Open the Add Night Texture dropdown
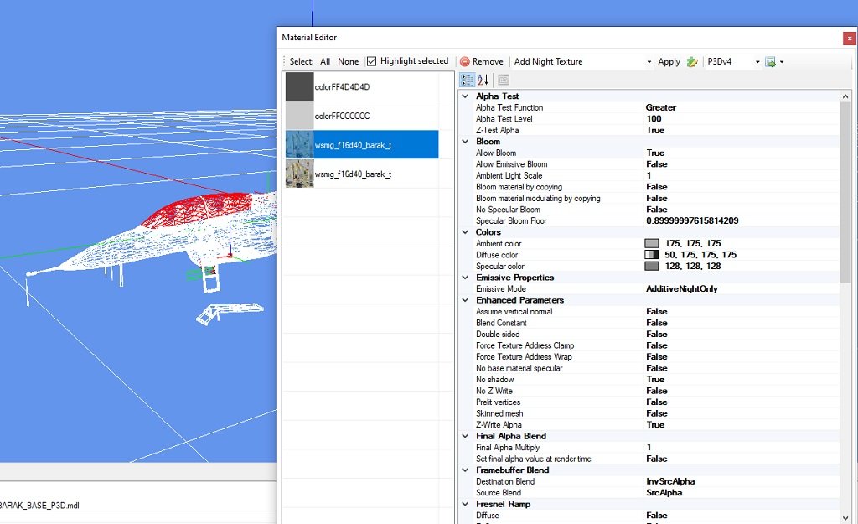 [x=649, y=61]
